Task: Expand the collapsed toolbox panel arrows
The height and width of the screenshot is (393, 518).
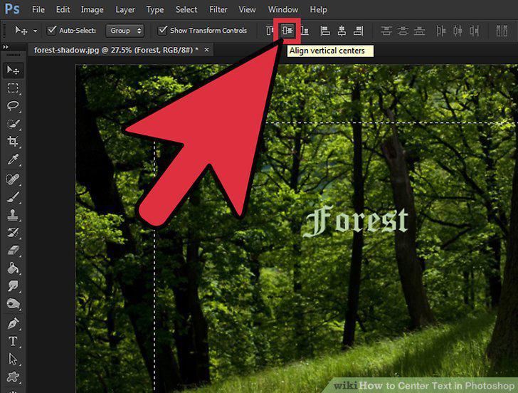Action: 5,47
